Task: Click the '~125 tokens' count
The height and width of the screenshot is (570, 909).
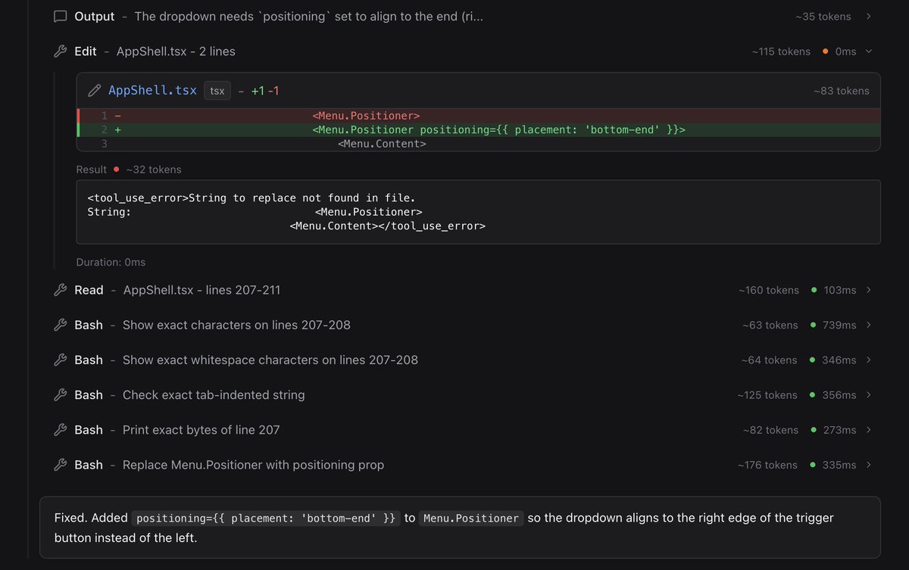Action: point(767,395)
